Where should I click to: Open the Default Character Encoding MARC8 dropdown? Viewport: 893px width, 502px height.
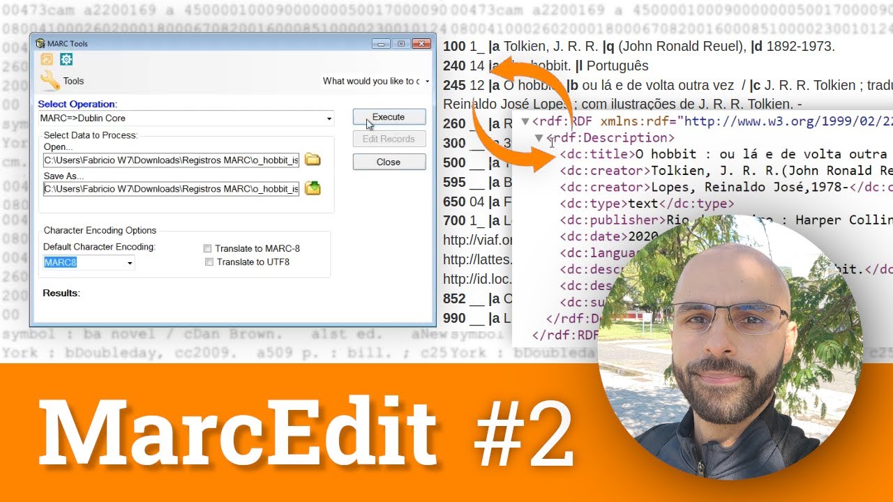[x=89, y=263]
